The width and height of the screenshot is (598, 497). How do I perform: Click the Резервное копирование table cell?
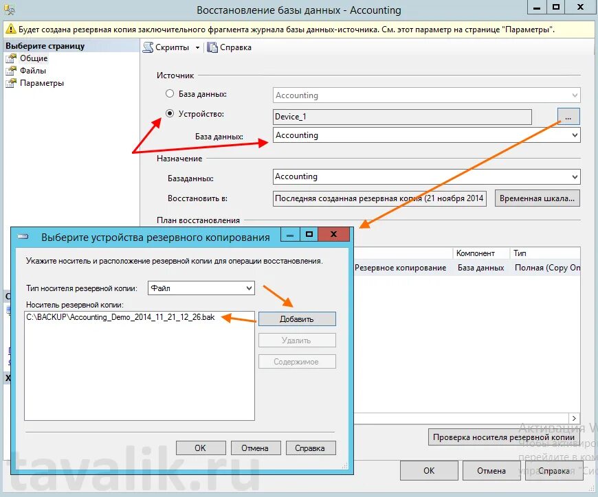[x=401, y=268]
